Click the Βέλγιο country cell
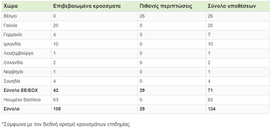 point(10,16)
